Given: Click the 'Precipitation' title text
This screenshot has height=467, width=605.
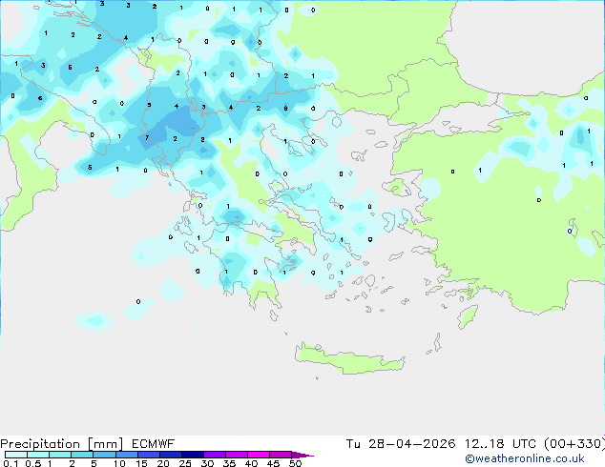Looking at the screenshot, I should [40, 444].
